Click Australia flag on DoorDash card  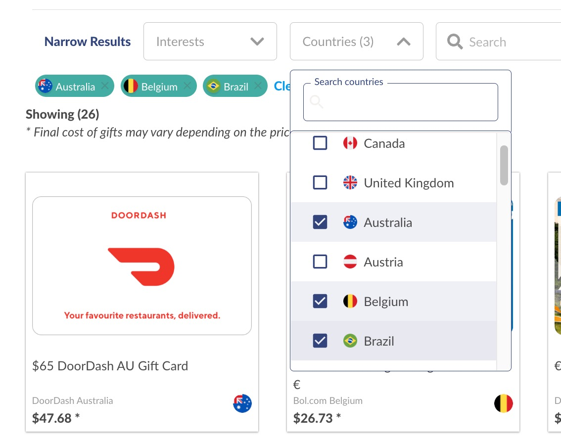coord(242,403)
